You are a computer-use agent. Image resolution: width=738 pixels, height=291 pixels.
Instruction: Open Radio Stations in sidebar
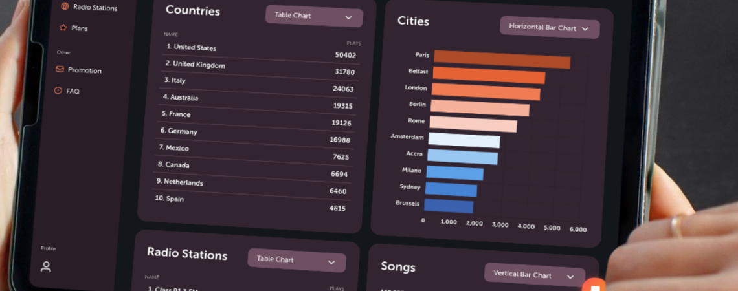(x=89, y=8)
